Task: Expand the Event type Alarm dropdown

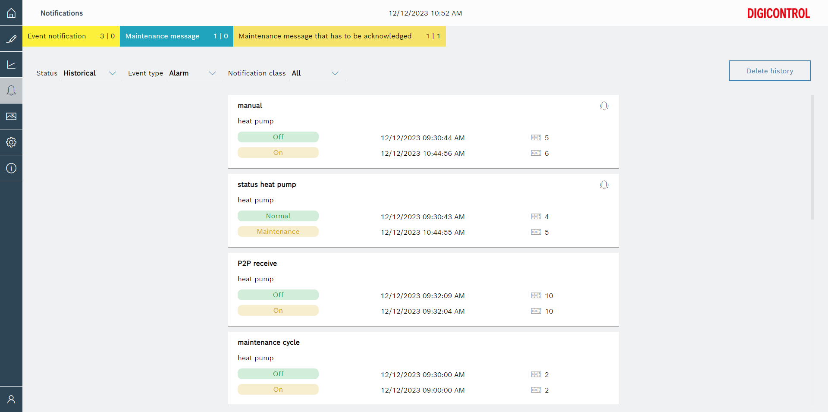Action: [194, 73]
